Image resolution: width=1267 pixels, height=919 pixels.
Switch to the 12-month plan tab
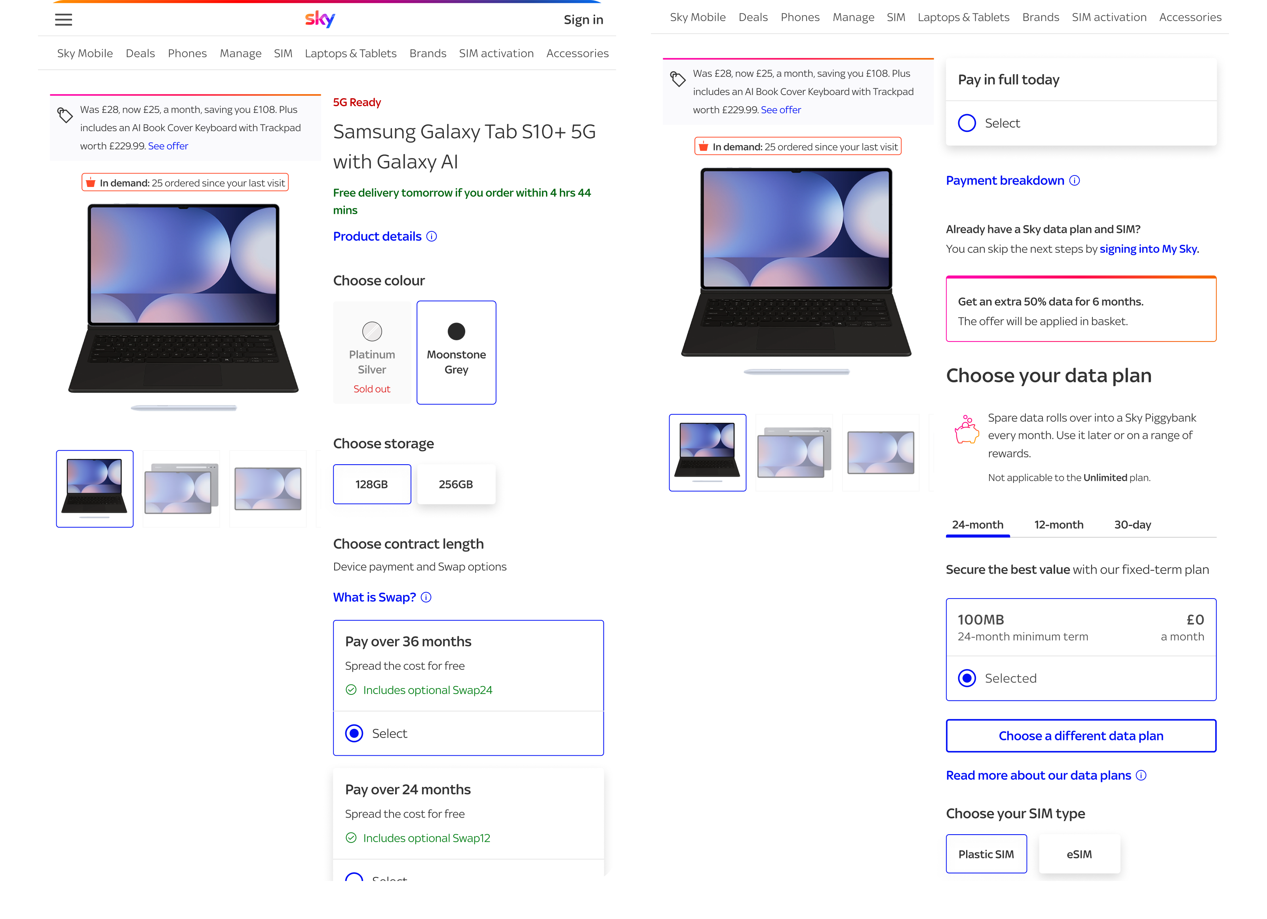pos(1059,524)
